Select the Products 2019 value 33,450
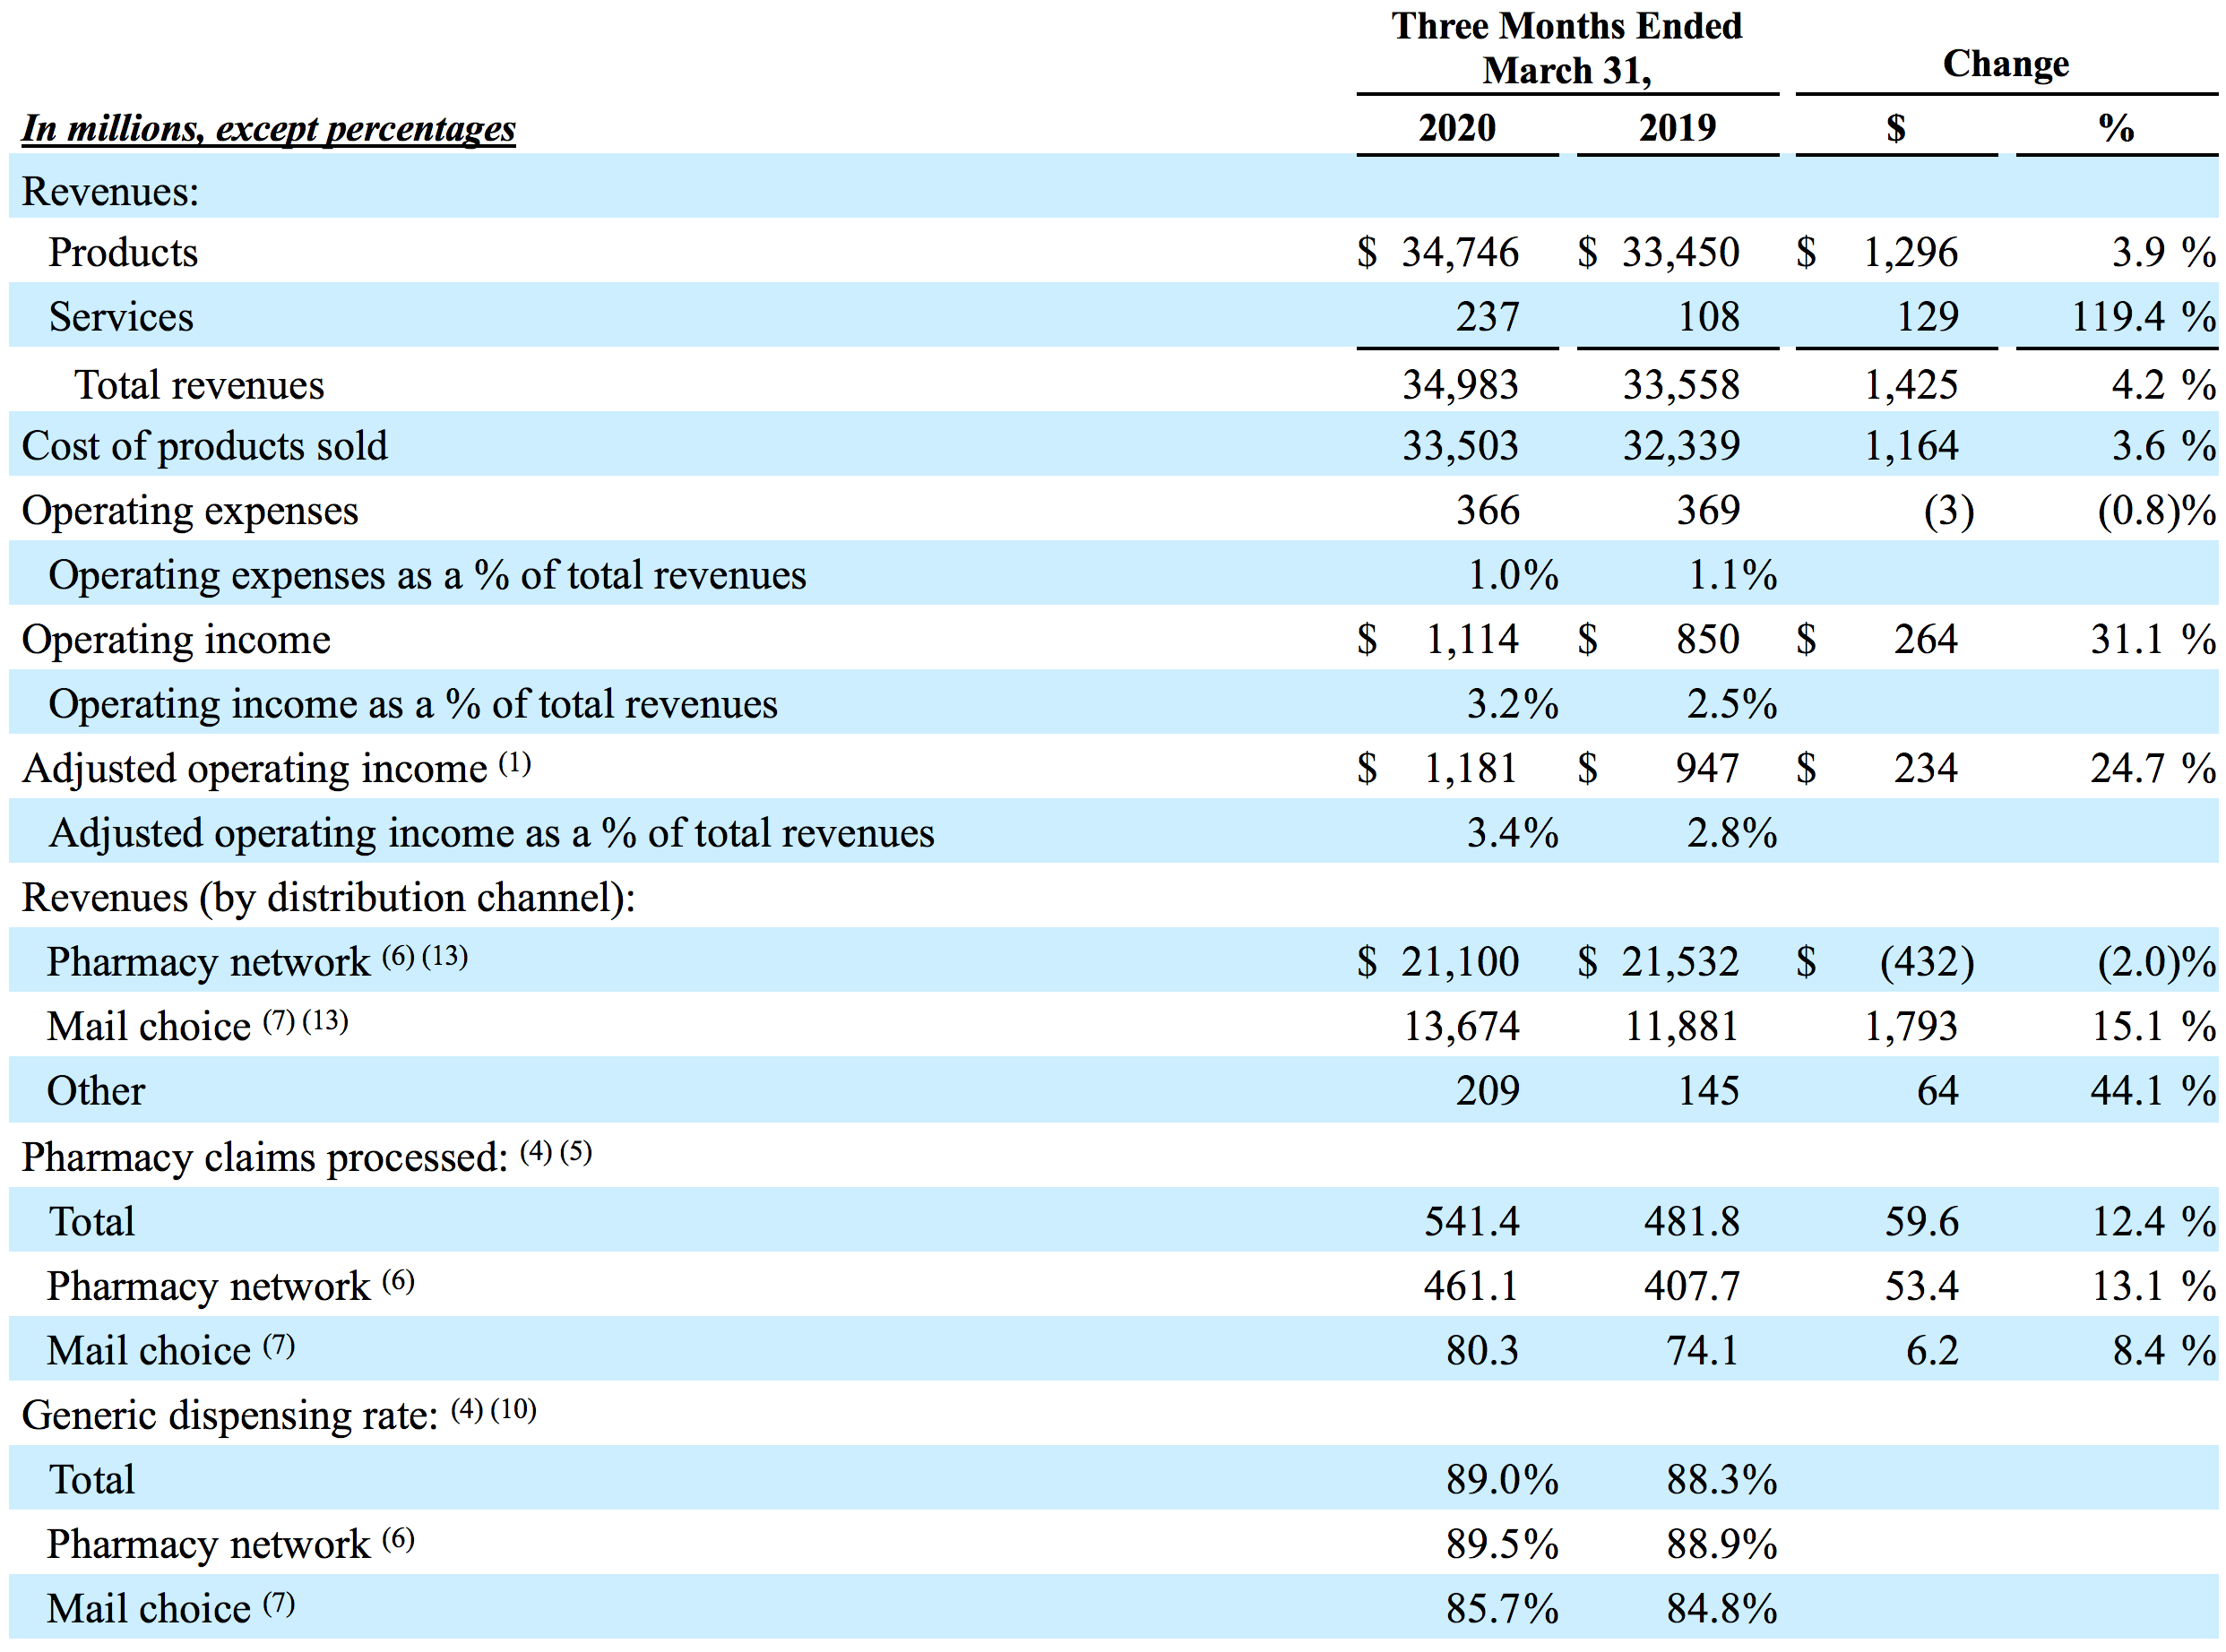Image resolution: width=2226 pixels, height=1652 pixels. pos(1680,252)
